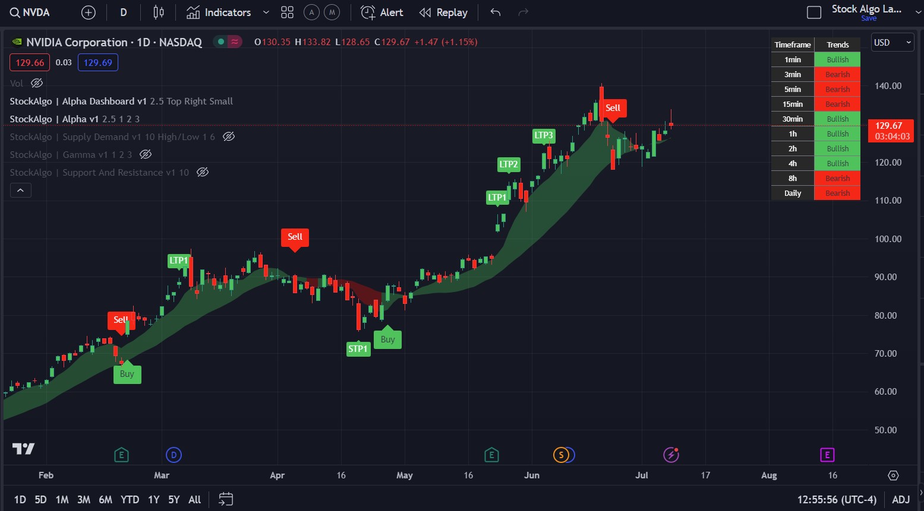This screenshot has width=924, height=511.
Task: Open candlestick chart style selector
Action: [159, 12]
